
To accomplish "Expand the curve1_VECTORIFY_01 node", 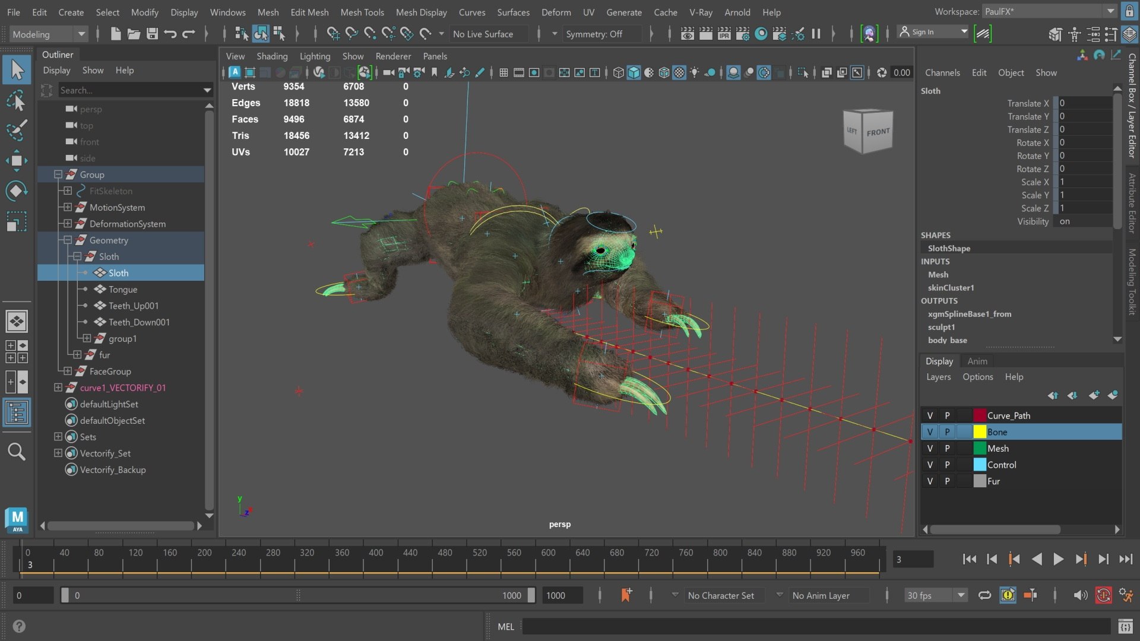I will click(58, 388).
